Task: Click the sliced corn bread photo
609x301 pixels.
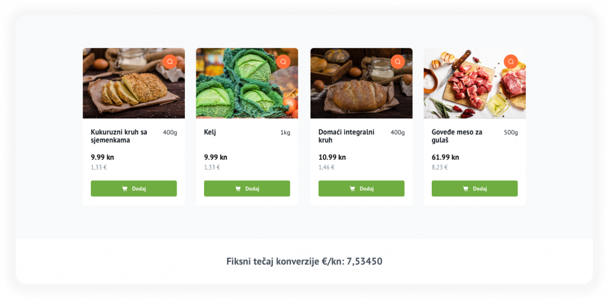Action: [128, 89]
